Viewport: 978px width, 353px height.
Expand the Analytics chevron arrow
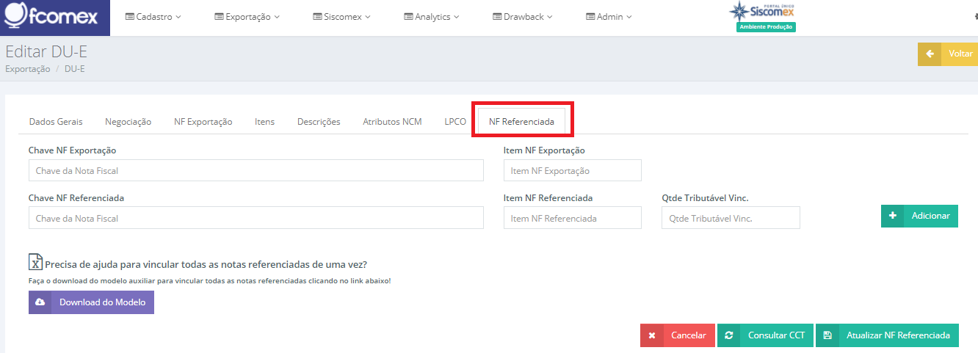pyautogui.click(x=457, y=17)
